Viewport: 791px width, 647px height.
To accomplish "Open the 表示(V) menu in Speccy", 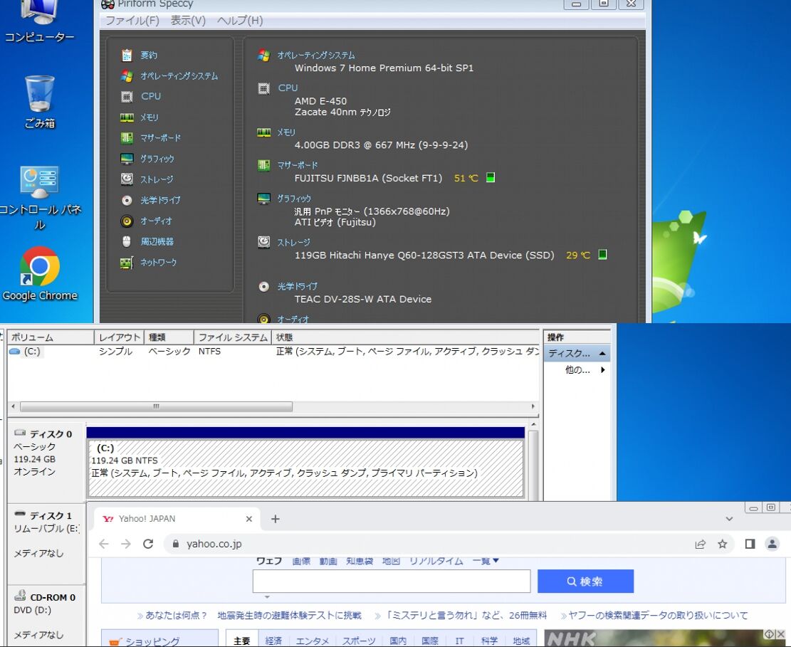I will point(188,20).
